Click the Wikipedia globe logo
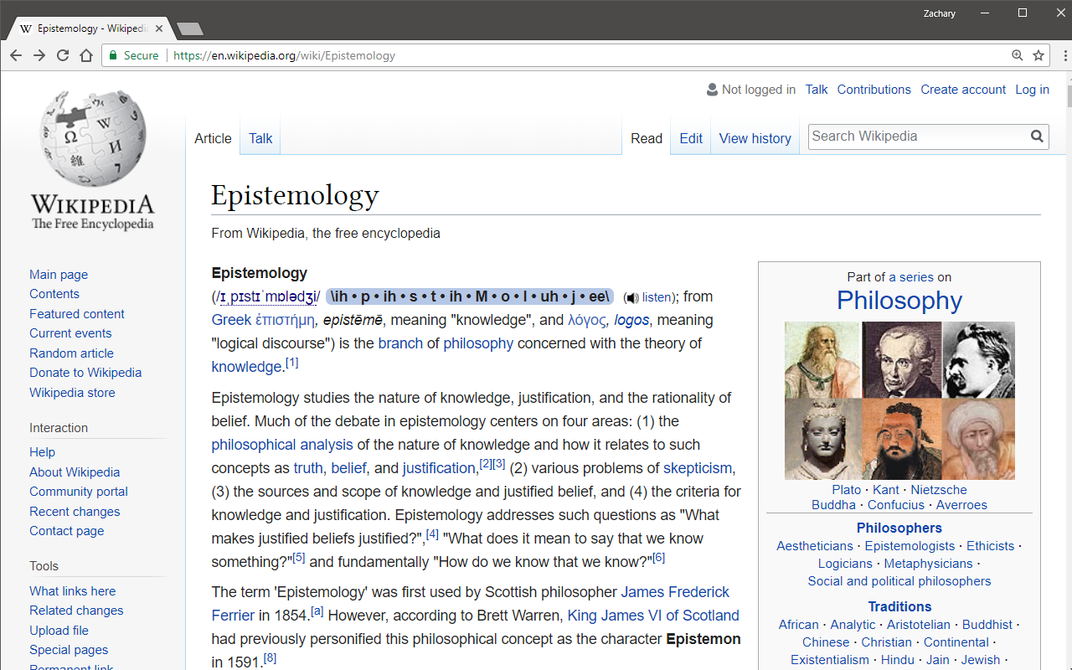1072x670 pixels. 93,138
